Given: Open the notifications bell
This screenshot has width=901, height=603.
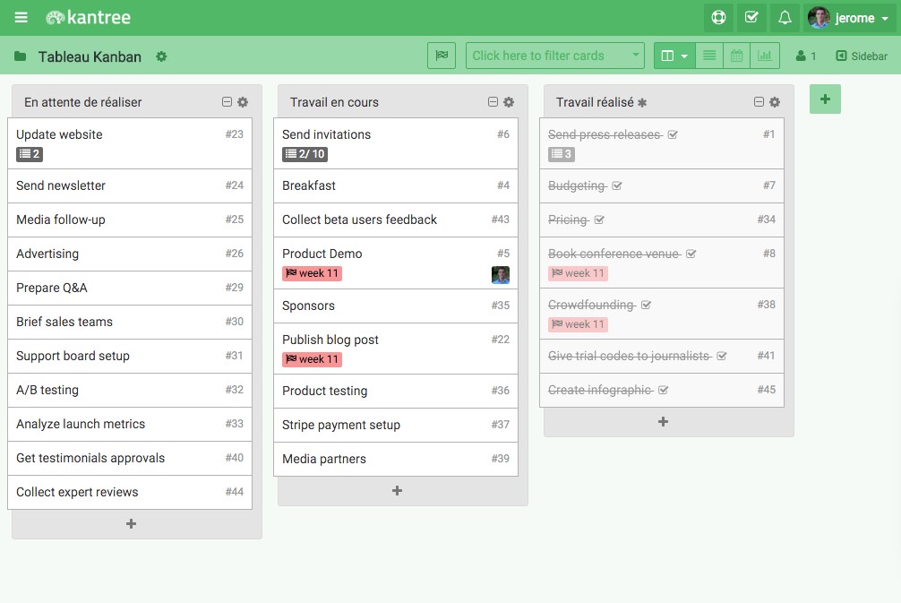Looking at the screenshot, I should coord(785,18).
